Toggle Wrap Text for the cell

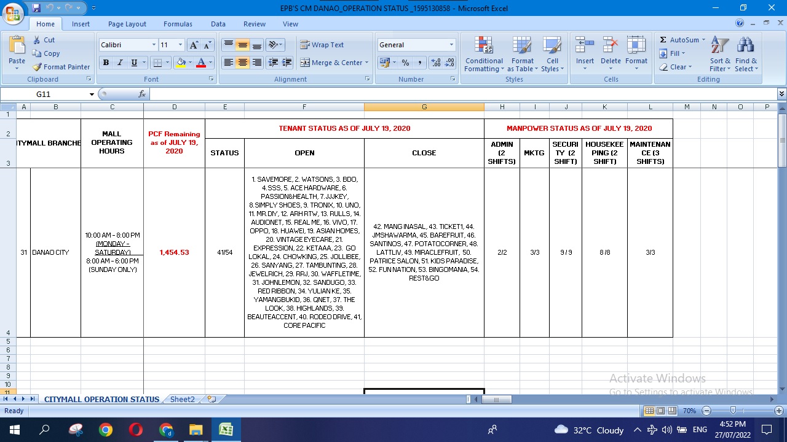click(x=322, y=45)
